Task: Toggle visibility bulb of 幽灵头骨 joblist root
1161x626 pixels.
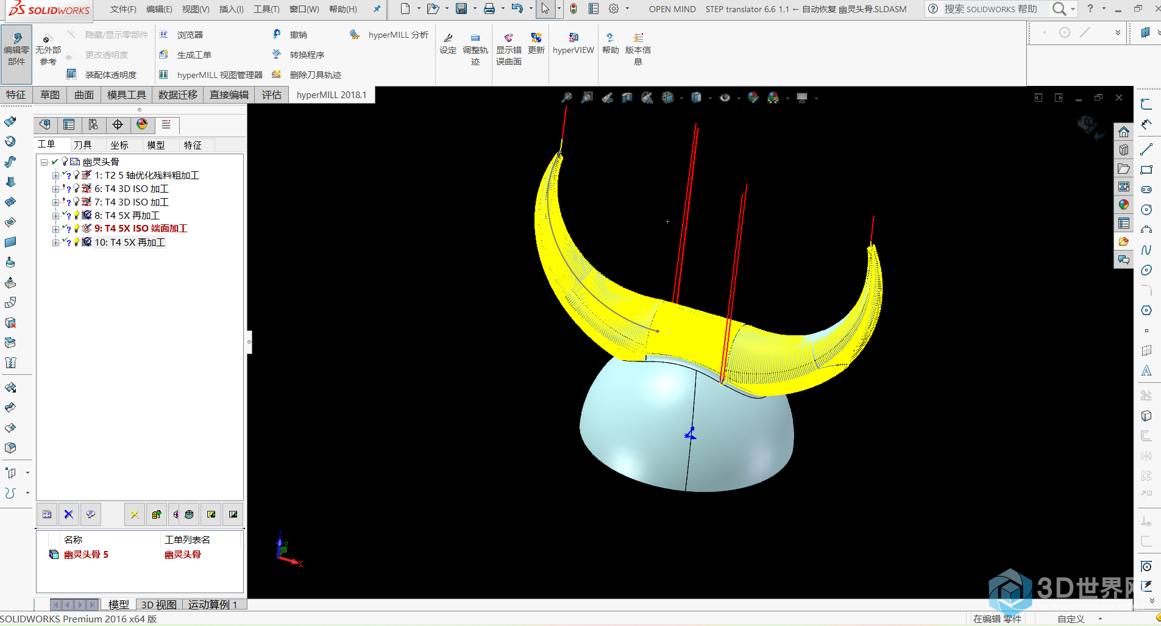Action: pyautogui.click(x=65, y=162)
